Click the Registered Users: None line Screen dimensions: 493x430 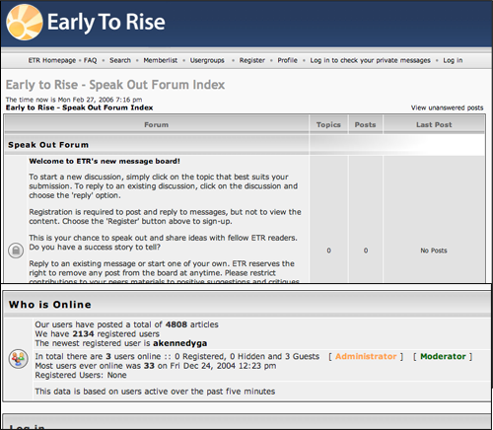81,375
